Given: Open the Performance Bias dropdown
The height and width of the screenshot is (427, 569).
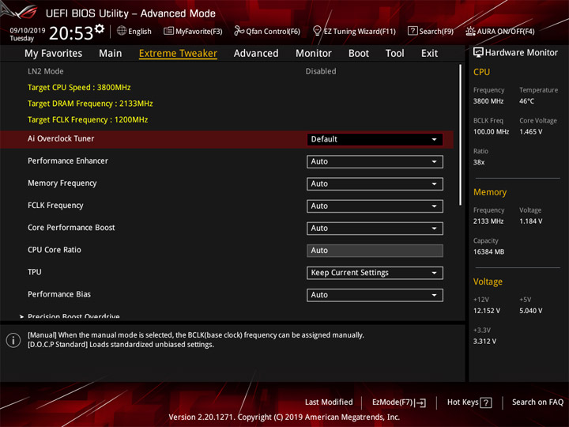Looking at the screenshot, I should [375, 295].
